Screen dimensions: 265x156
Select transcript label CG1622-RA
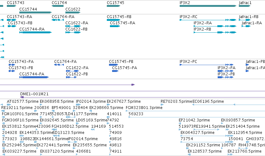77,23
